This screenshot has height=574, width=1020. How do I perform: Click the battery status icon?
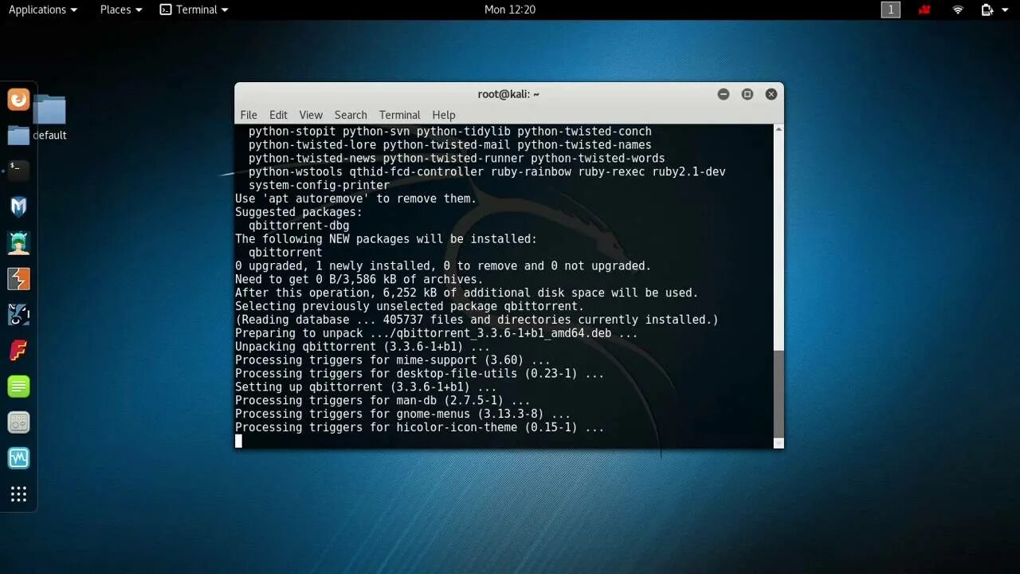tap(987, 10)
